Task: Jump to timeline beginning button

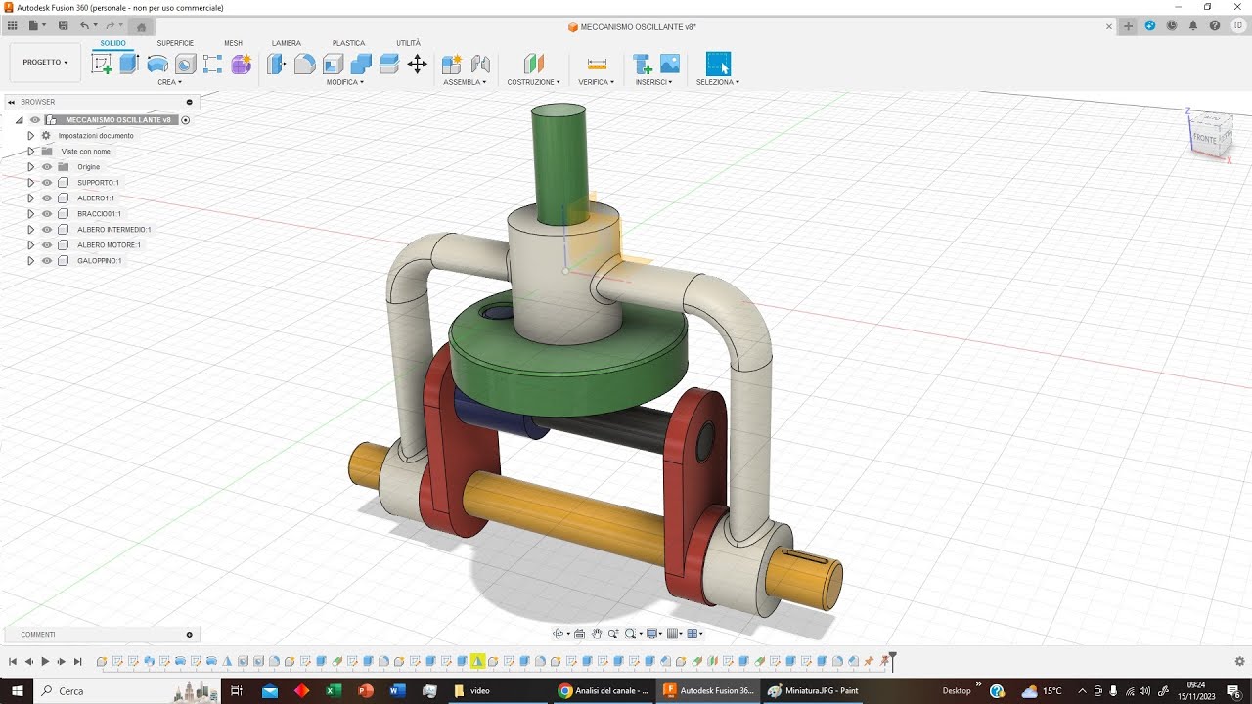Action: [13, 662]
